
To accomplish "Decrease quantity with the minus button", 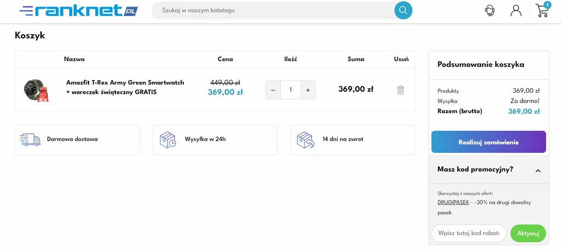I will [273, 90].
